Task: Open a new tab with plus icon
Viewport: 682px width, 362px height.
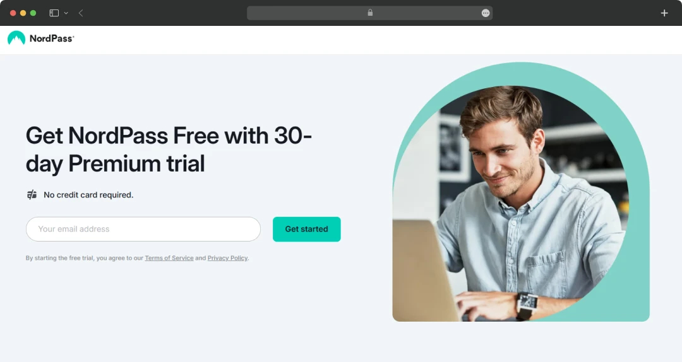Action: (664, 13)
